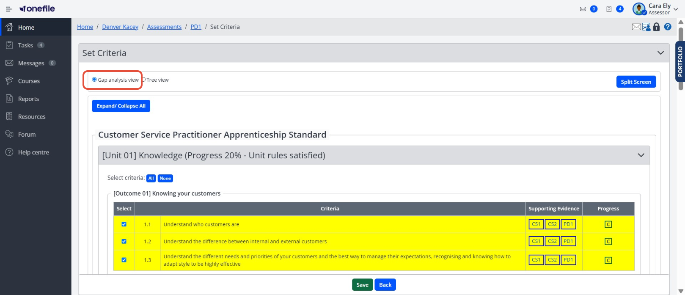Click the progress C icon for criteria 1.1
Viewport: 685px width, 295px height.
click(608, 224)
